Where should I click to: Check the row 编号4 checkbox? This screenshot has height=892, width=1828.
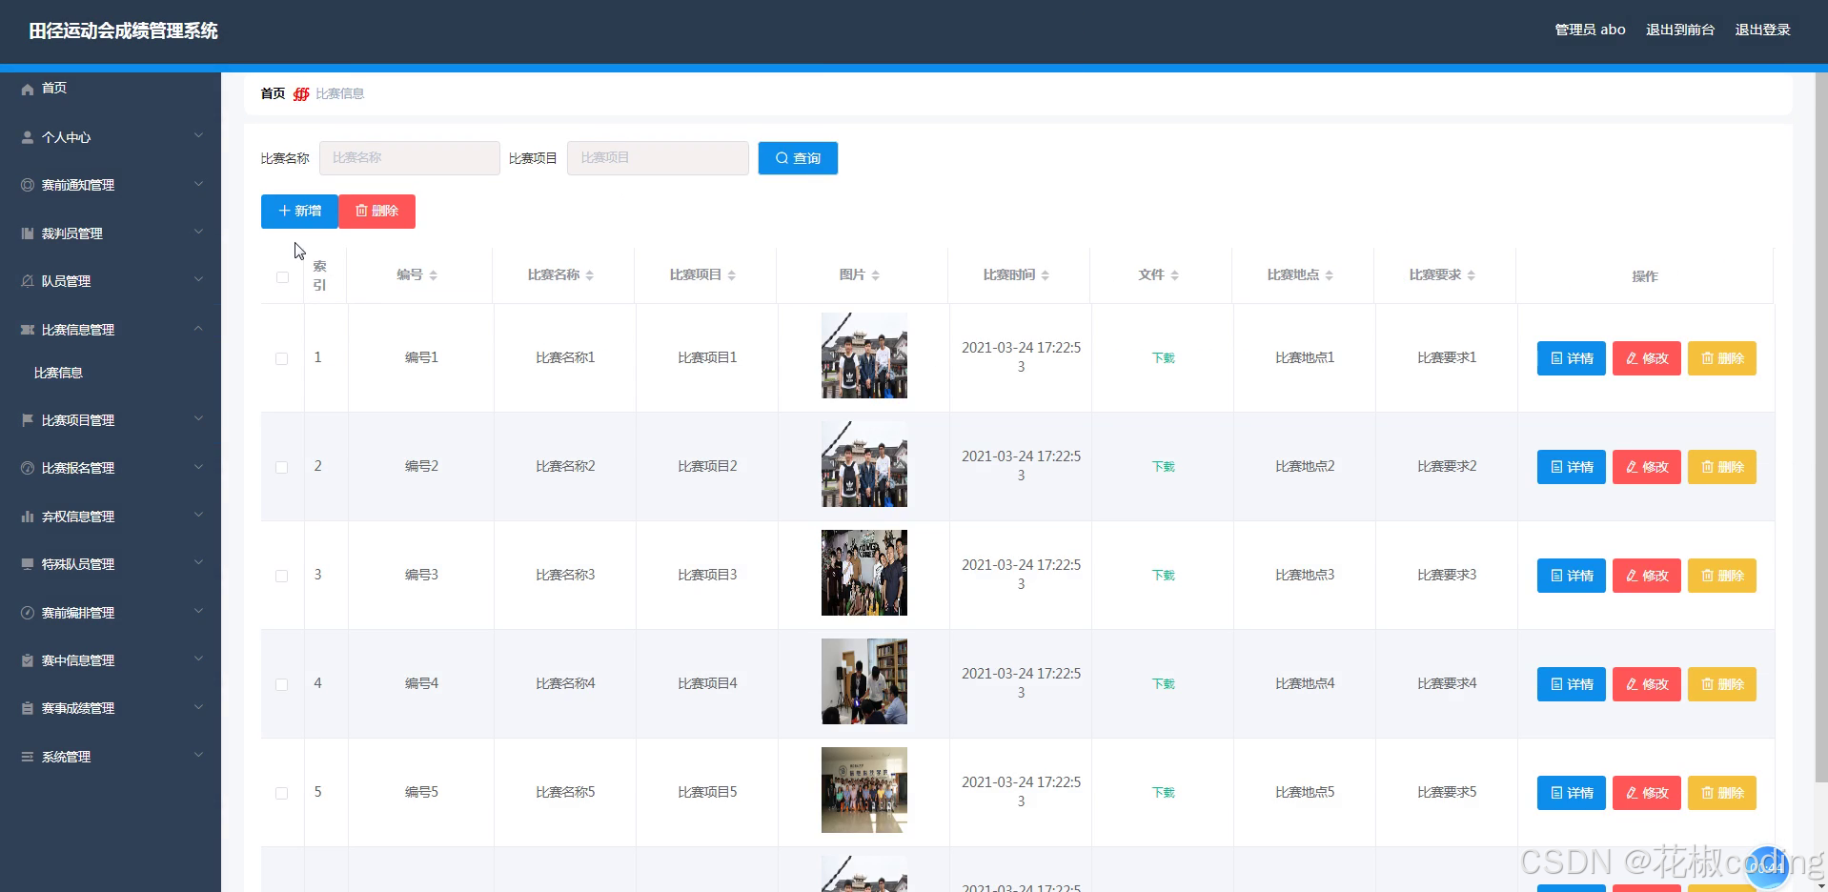[x=282, y=685]
